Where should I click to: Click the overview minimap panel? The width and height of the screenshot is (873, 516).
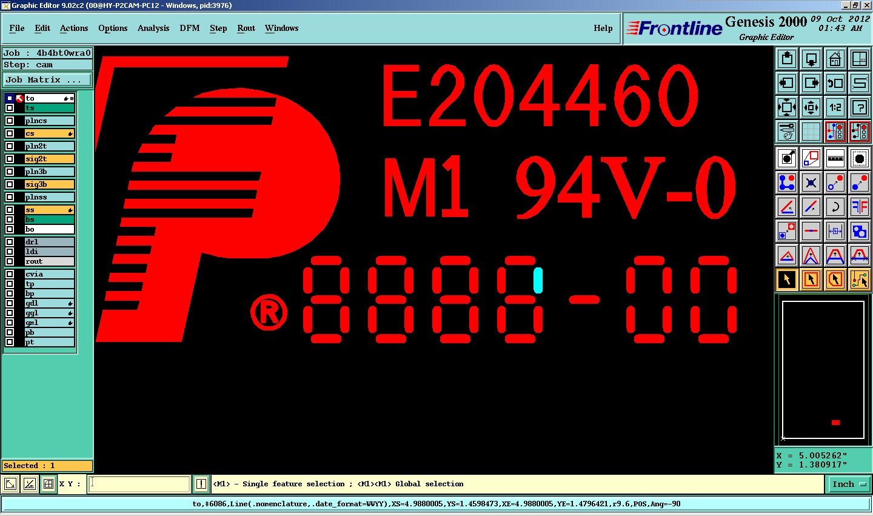coord(823,370)
